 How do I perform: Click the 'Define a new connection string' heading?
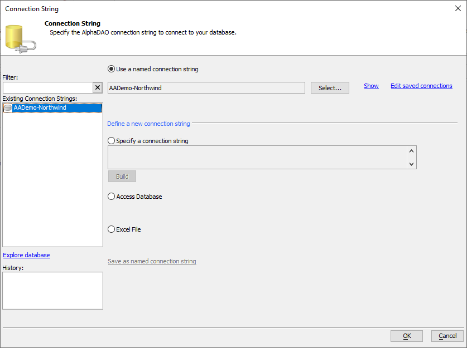[148, 124]
